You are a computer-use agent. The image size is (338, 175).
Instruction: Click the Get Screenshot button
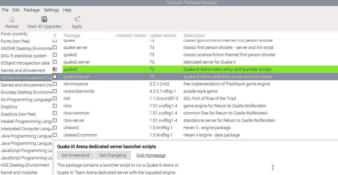tap(75, 155)
